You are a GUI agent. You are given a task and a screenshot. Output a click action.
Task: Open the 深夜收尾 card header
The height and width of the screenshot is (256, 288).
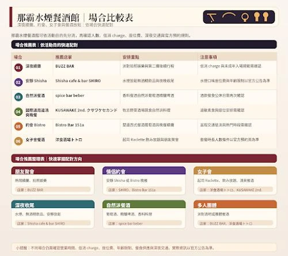(x=53, y=204)
